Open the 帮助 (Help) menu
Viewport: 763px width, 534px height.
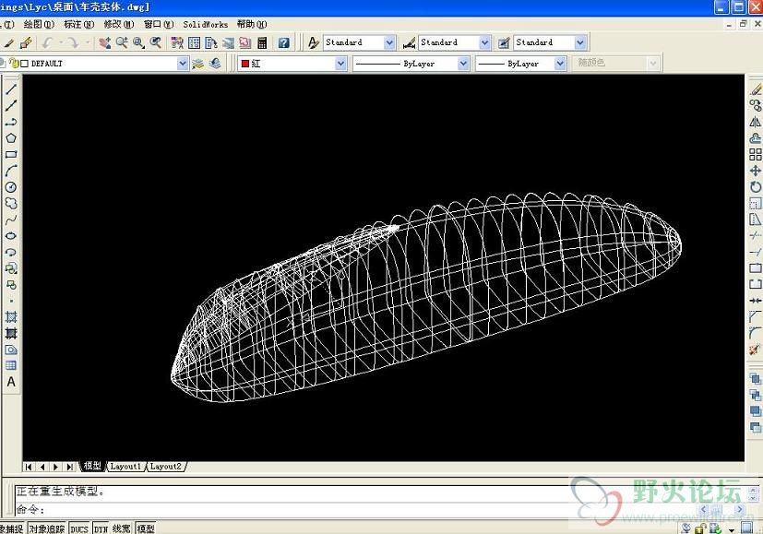point(252,24)
